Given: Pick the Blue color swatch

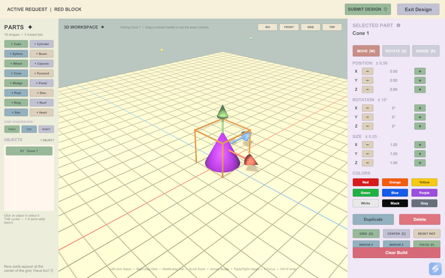Looking at the screenshot, I should click(x=395, y=193).
